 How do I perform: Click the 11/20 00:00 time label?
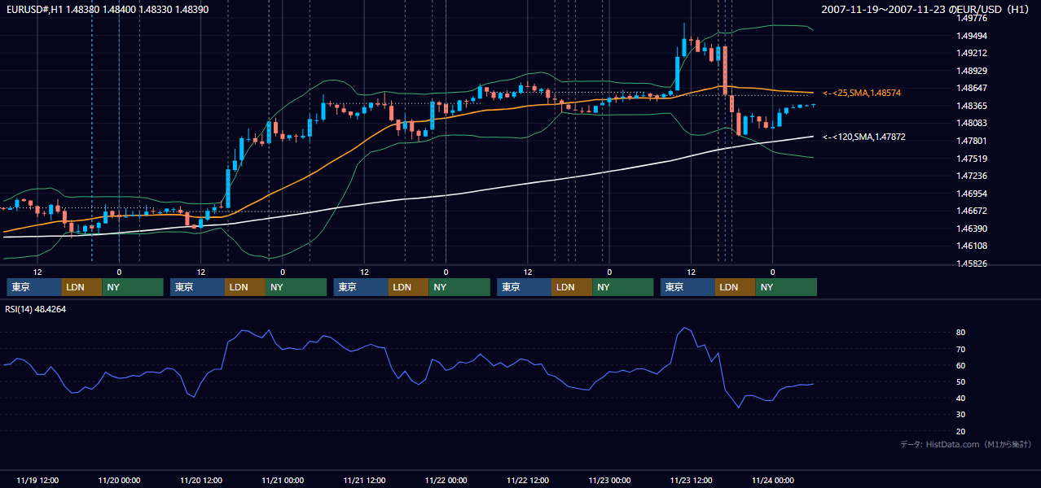point(119,480)
